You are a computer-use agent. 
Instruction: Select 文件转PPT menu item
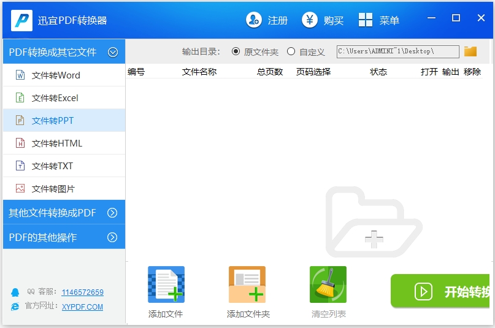[64, 121]
